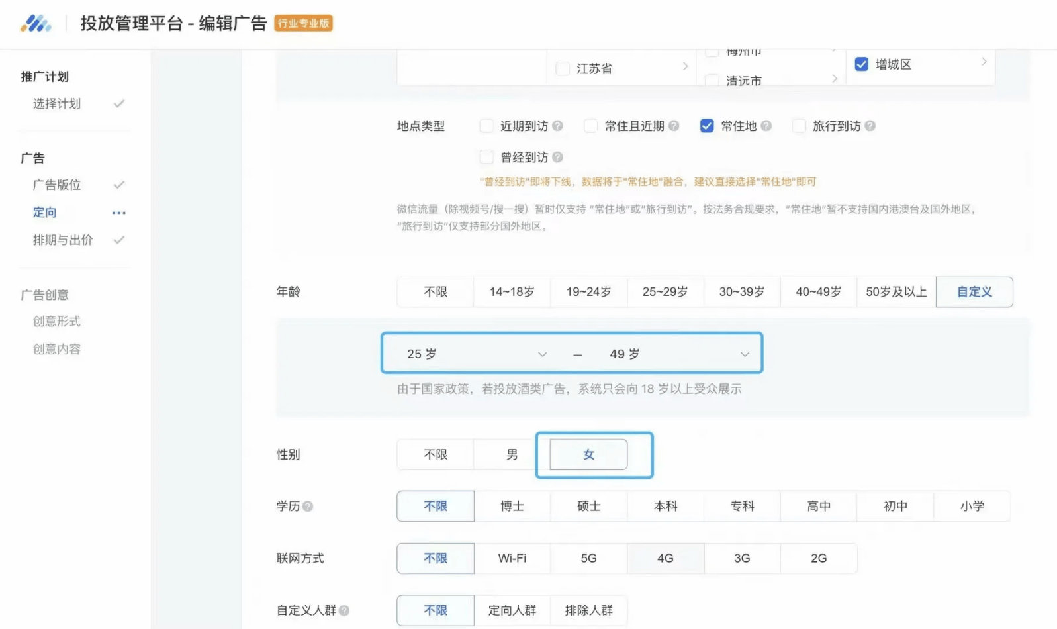This screenshot has width=1057, height=629.
Task: Enable the 旅行到访 checkbox
Action: (x=799, y=126)
